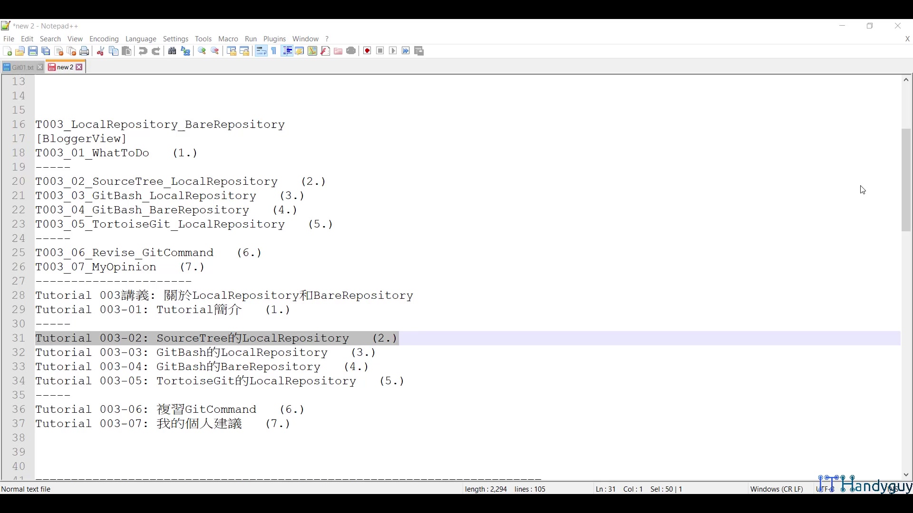
Task: Play the recorded macro icon
Action: [x=393, y=51]
